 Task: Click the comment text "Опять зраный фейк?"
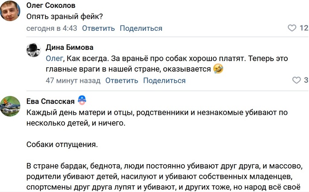click(64, 17)
